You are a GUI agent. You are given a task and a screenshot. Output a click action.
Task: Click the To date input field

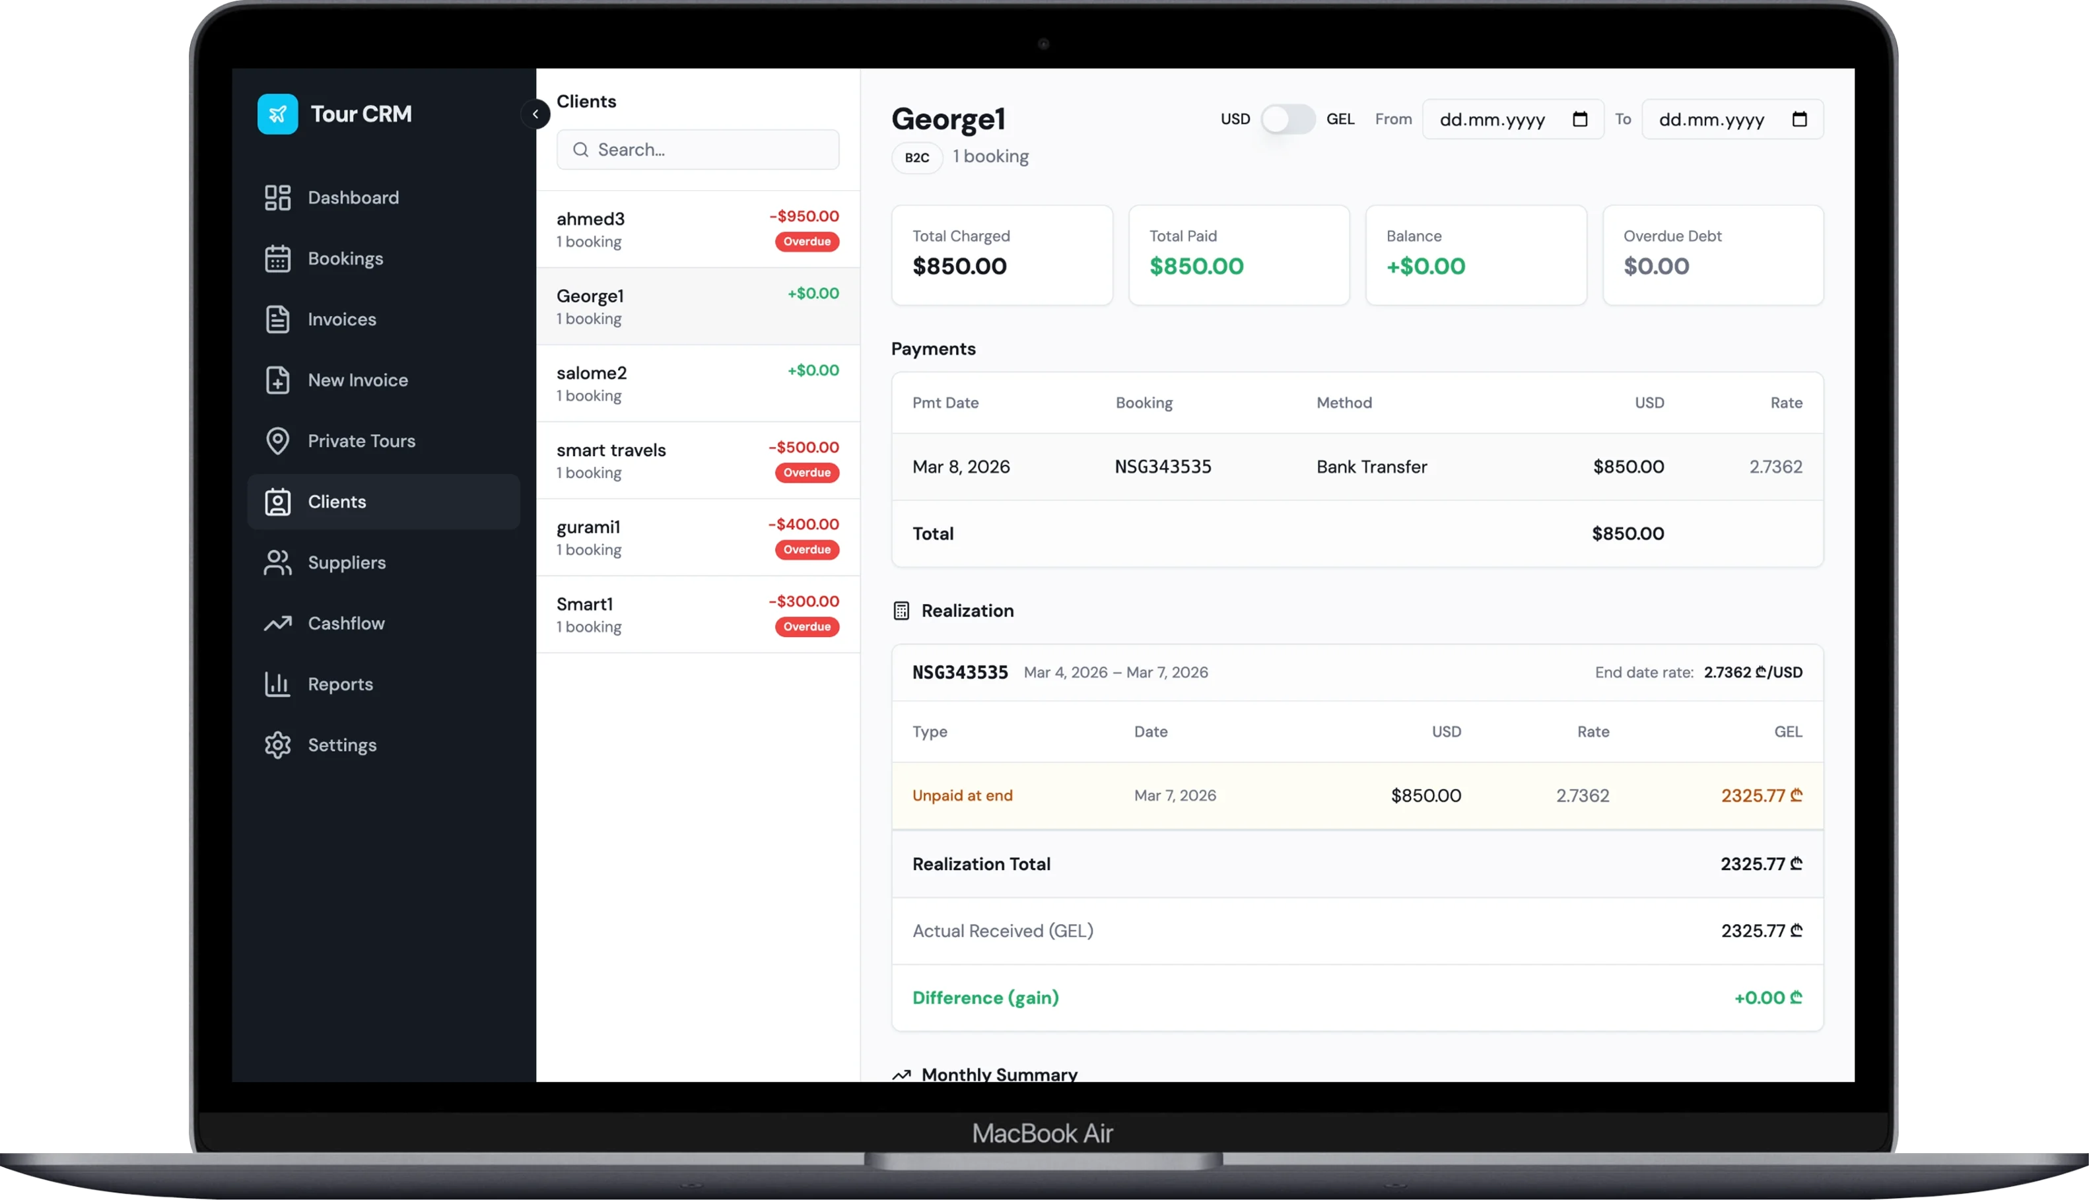[1732, 119]
